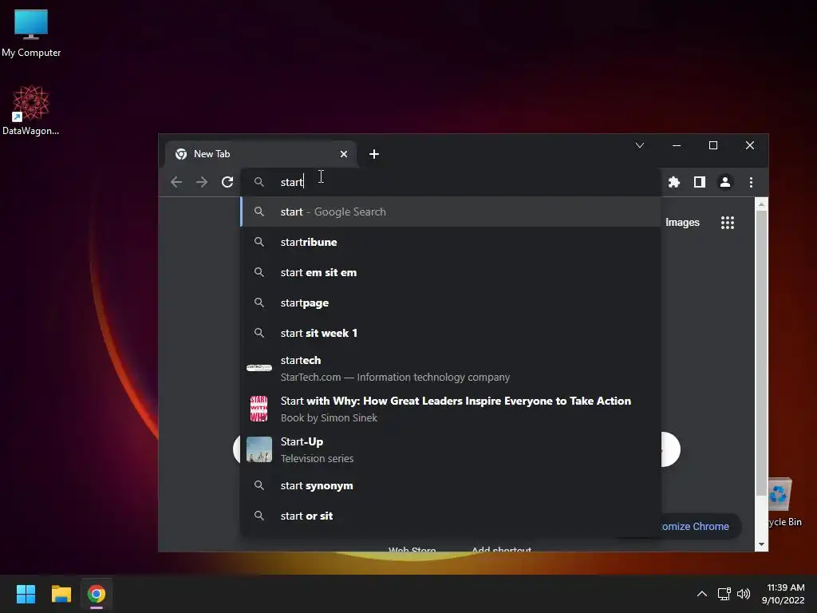Image resolution: width=817 pixels, height=613 pixels.
Task: Open the Chrome profile avatar icon
Action: [724, 182]
